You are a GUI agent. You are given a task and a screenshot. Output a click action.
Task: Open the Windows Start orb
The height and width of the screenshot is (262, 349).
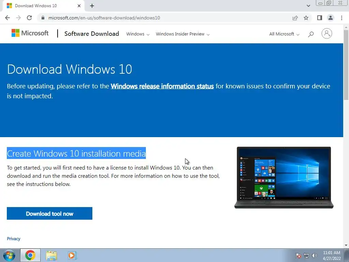[9, 255]
